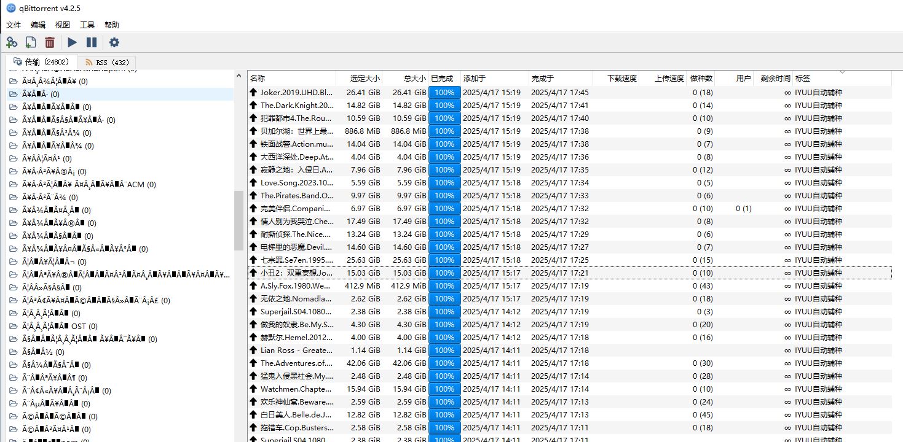Click the add torrent link toolbar icon
903x442 pixels.
click(12, 42)
